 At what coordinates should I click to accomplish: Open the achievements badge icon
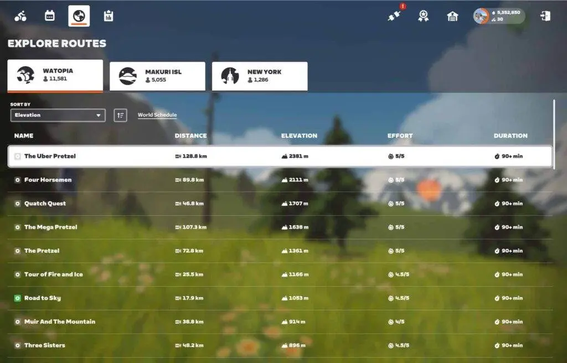pyautogui.click(x=424, y=16)
